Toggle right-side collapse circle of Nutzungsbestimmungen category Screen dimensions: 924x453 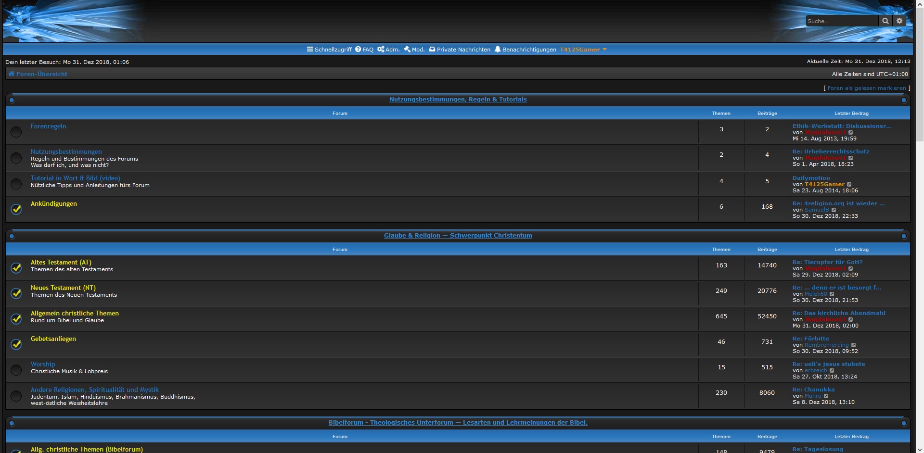(x=904, y=100)
